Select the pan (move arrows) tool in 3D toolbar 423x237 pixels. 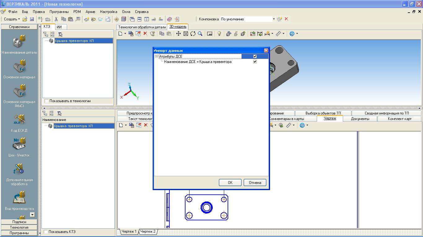[178, 34]
